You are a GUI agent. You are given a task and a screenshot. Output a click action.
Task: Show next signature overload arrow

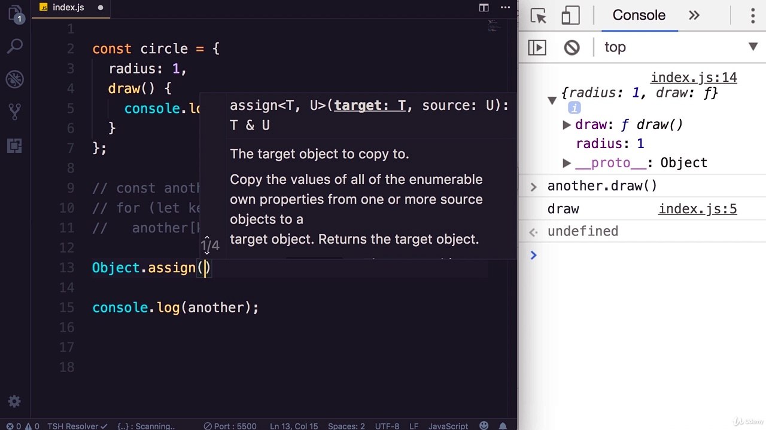[207, 252]
